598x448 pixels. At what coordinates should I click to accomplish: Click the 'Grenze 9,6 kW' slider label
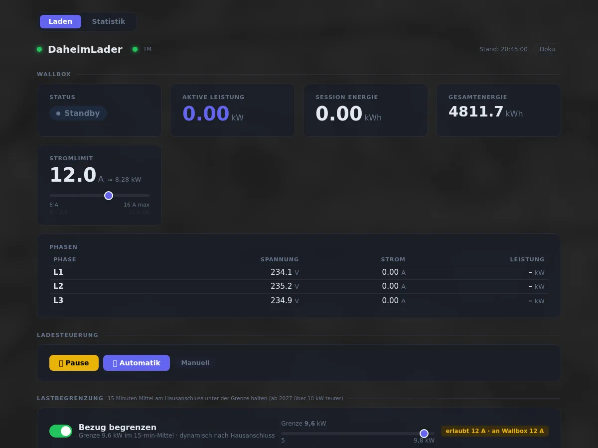point(303,424)
